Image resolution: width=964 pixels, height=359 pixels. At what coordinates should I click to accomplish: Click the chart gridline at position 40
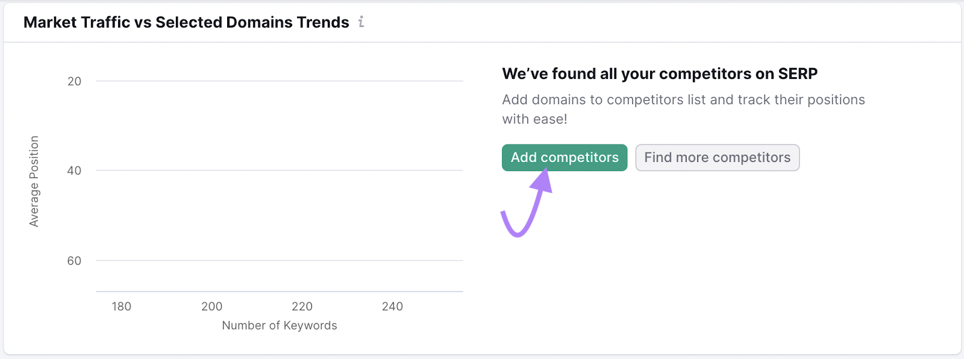point(280,170)
